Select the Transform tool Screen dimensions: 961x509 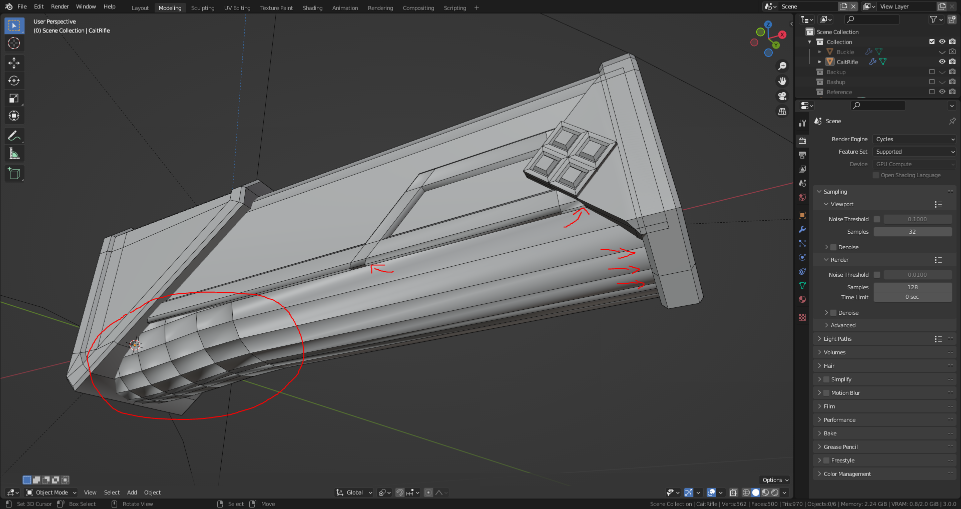pyautogui.click(x=14, y=116)
